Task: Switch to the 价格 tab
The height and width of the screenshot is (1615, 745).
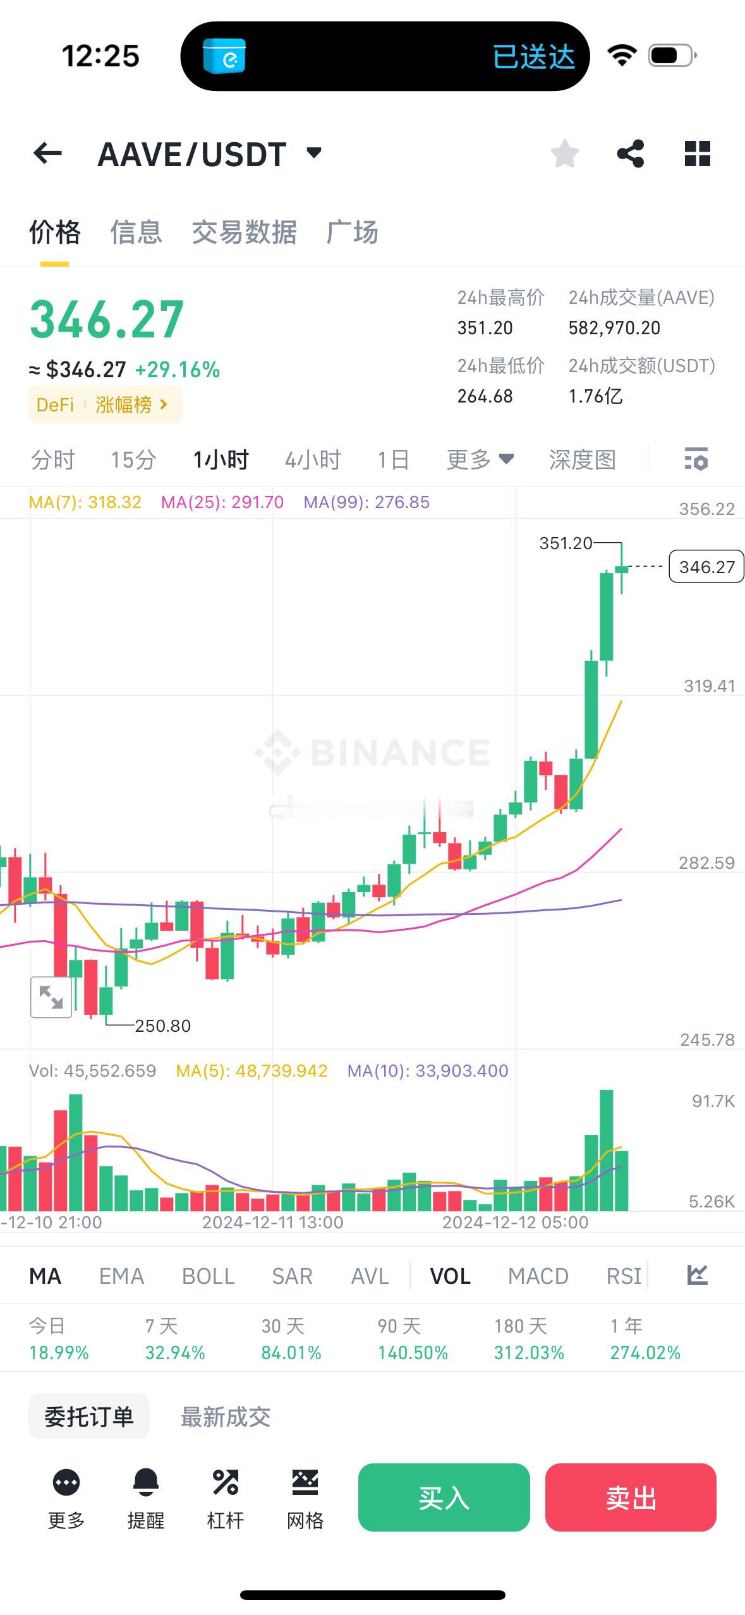Action: (55, 233)
